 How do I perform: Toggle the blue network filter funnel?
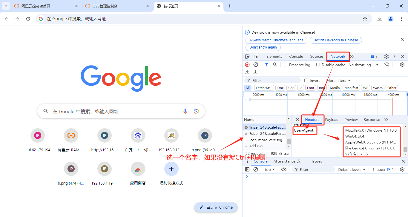pos(267,65)
